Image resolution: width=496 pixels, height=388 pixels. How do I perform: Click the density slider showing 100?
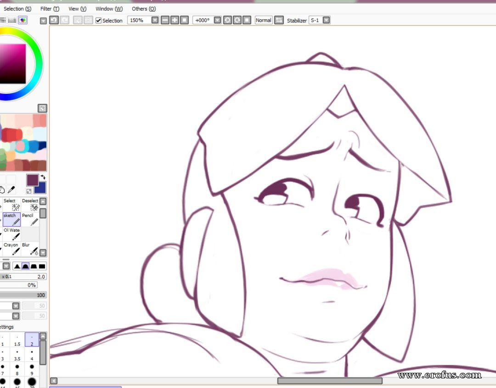pos(23,295)
